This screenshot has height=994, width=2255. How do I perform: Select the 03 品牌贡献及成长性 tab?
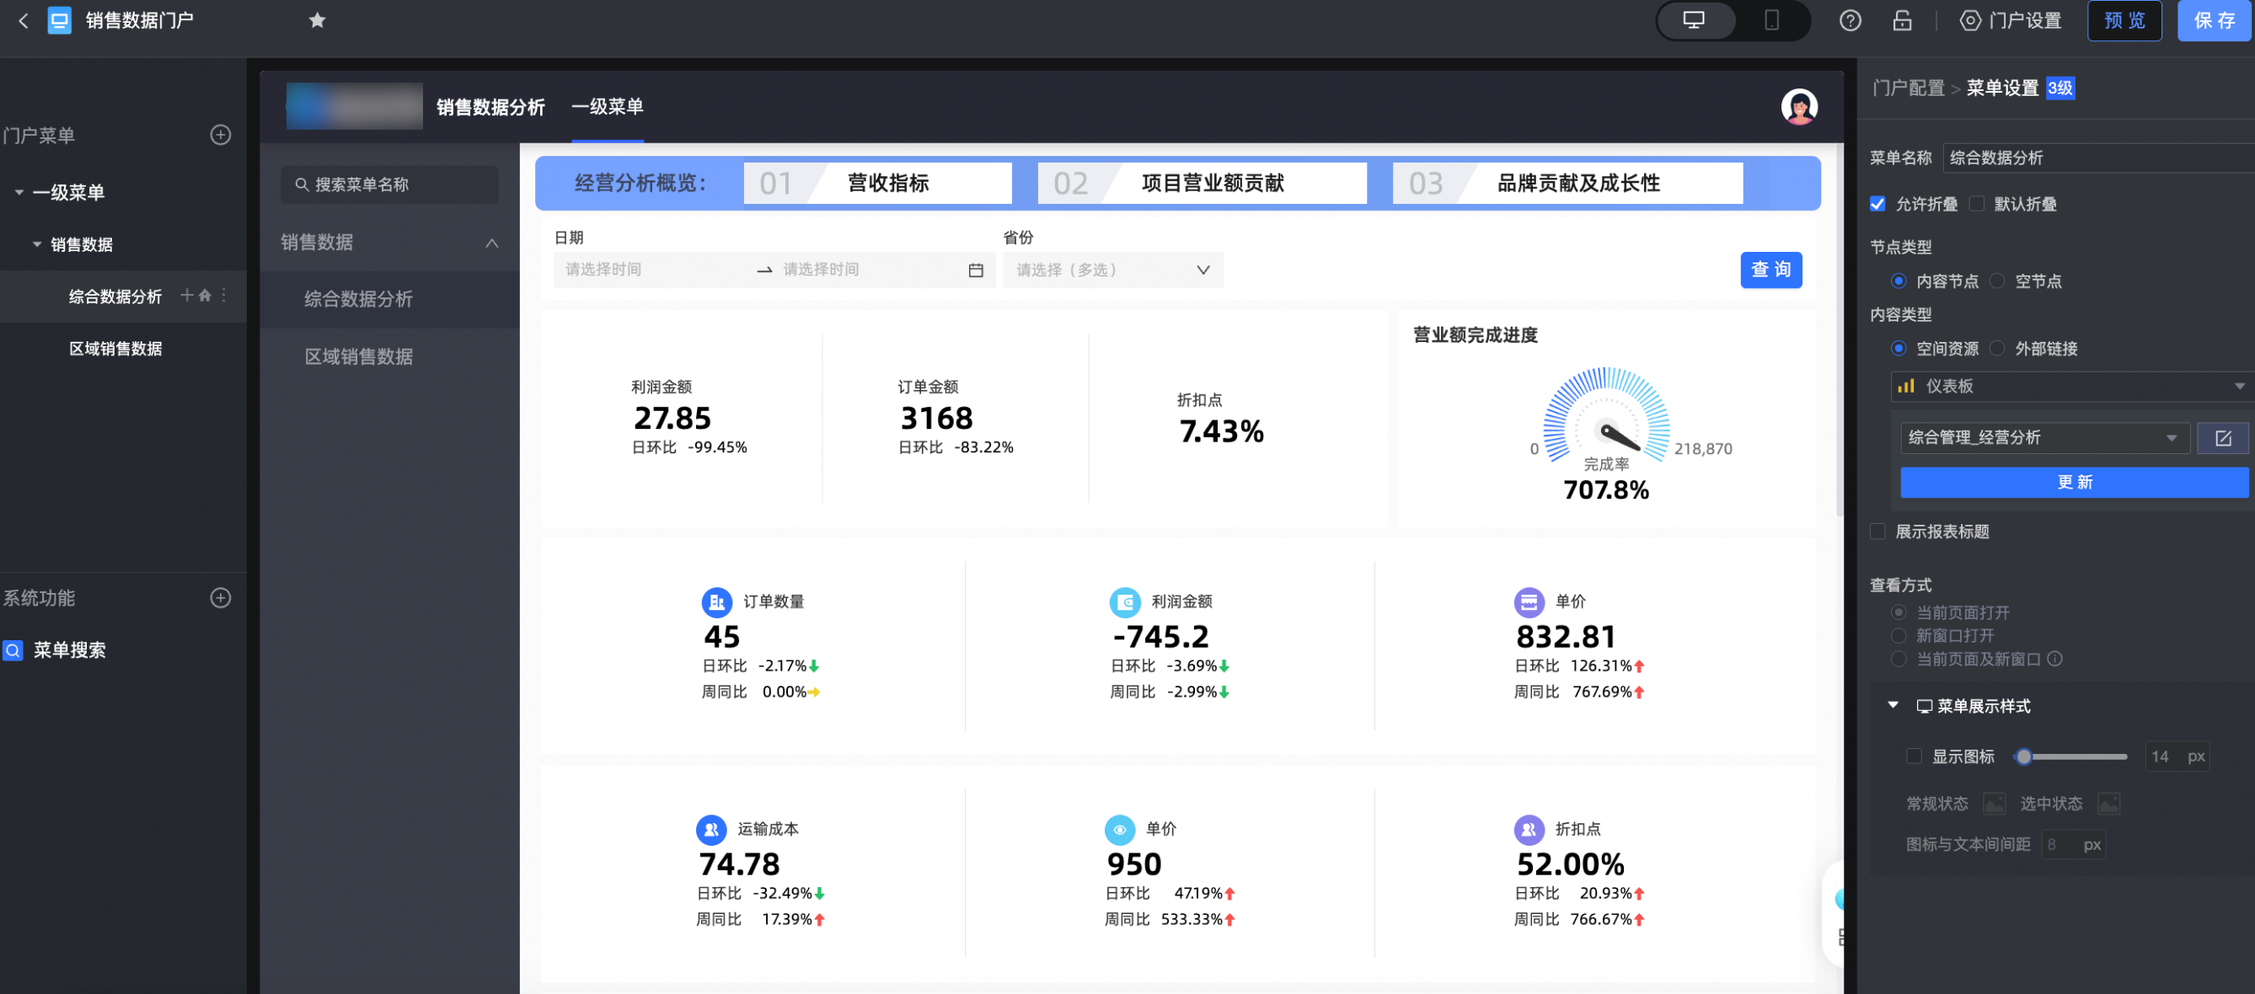pos(1567,183)
